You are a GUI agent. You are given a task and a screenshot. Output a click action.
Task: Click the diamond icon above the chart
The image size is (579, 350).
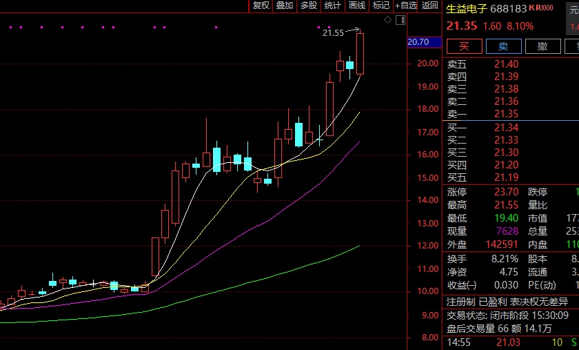[387, 20]
